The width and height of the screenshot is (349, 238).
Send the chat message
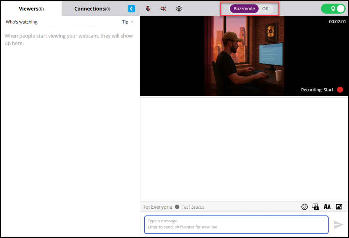[338, 225]
